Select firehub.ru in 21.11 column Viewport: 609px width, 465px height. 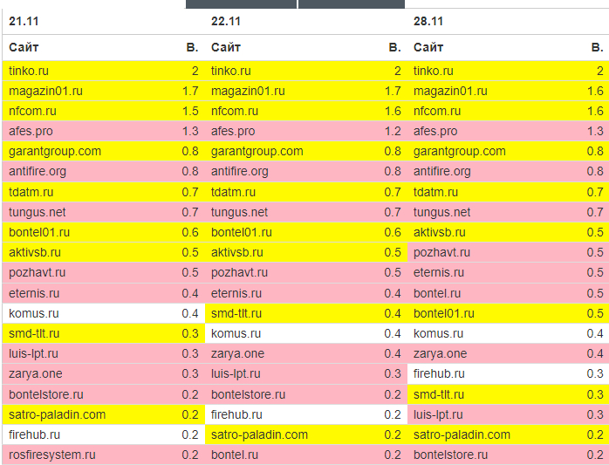34,434
